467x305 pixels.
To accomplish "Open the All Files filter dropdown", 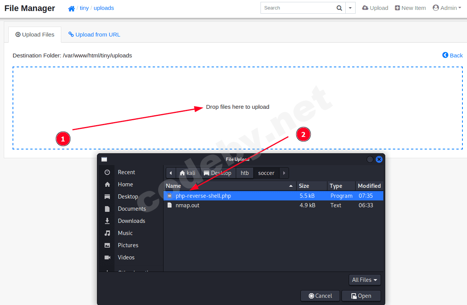I will tap(365, 280).
